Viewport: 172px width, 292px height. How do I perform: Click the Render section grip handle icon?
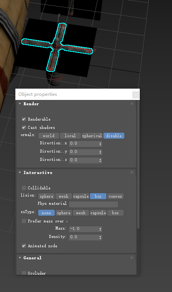tap(132, 104)
